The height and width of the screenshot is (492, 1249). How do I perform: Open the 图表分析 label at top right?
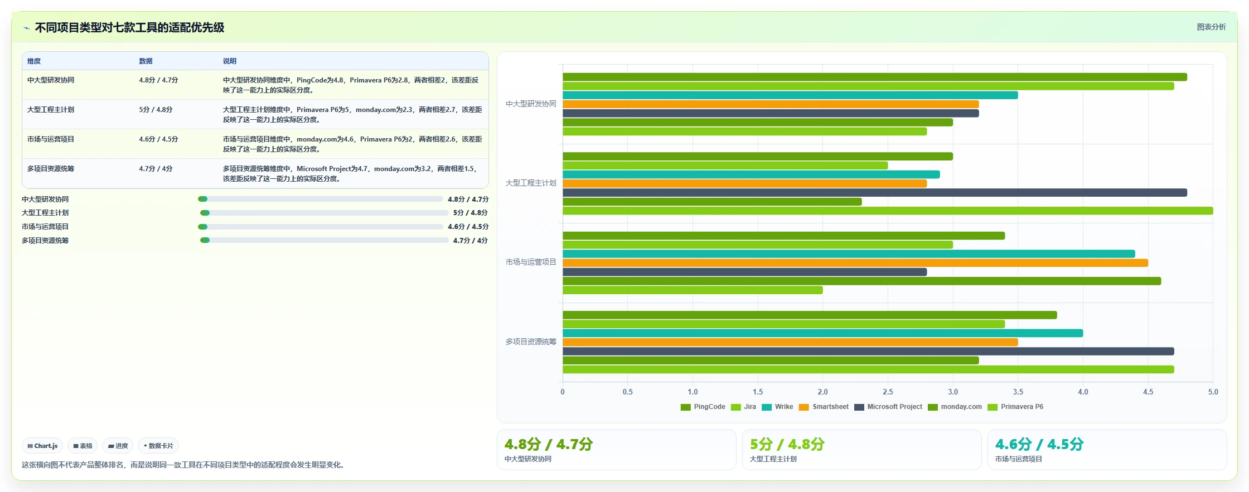click(x=1211, y=27)
